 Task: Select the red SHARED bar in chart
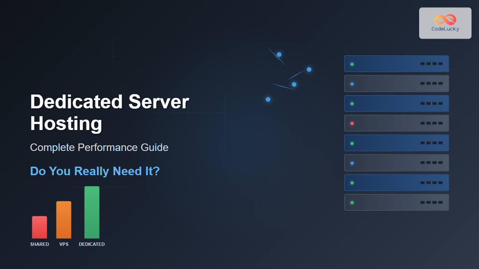pos(39,227)
